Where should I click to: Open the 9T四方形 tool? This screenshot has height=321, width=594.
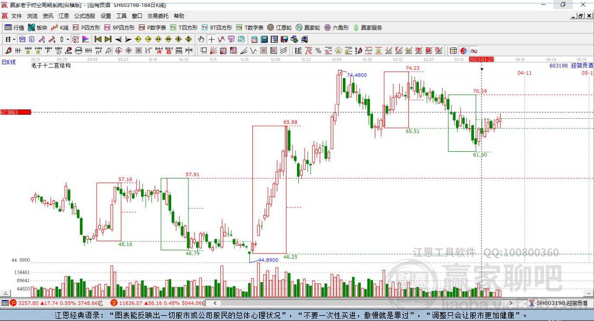point(217,28)
